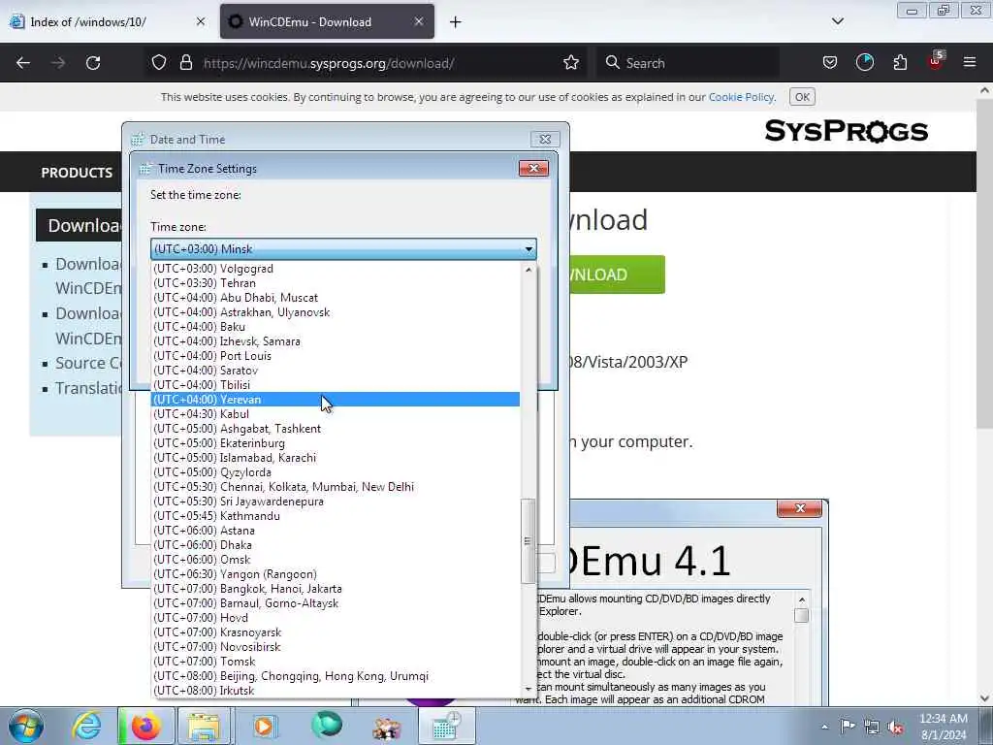The width and height of the screenshot is (993, 745).
Task: Collapse the Time zone combo box arrow
Action: tap(529, 249)
